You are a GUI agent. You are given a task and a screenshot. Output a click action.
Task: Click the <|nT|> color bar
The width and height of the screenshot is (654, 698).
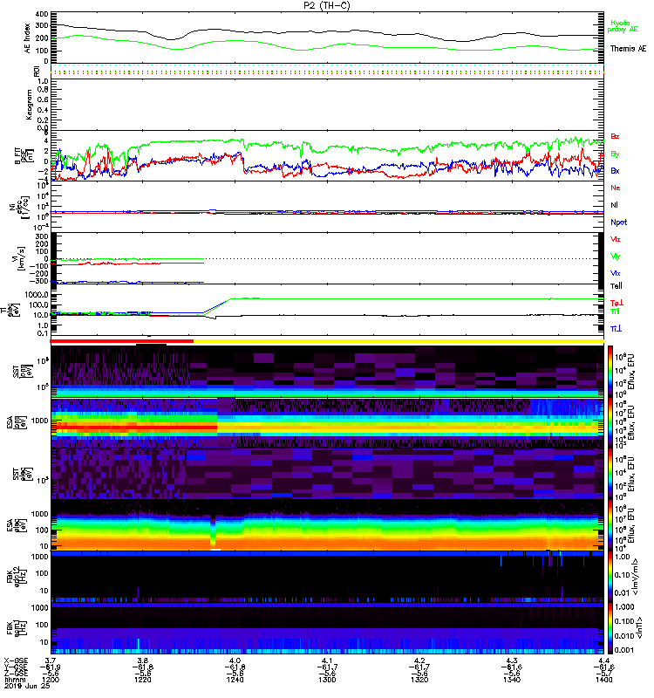pyautogui.click(x=610, y=628)
